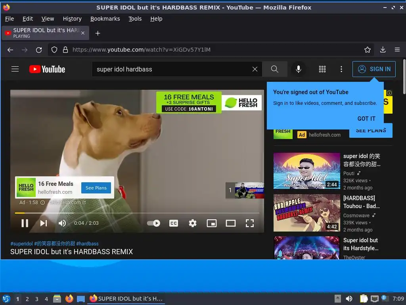Open the sidebar ad info icon

tap(389, 93)
